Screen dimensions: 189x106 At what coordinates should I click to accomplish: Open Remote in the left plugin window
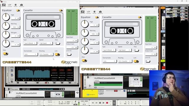click(16, 5)
